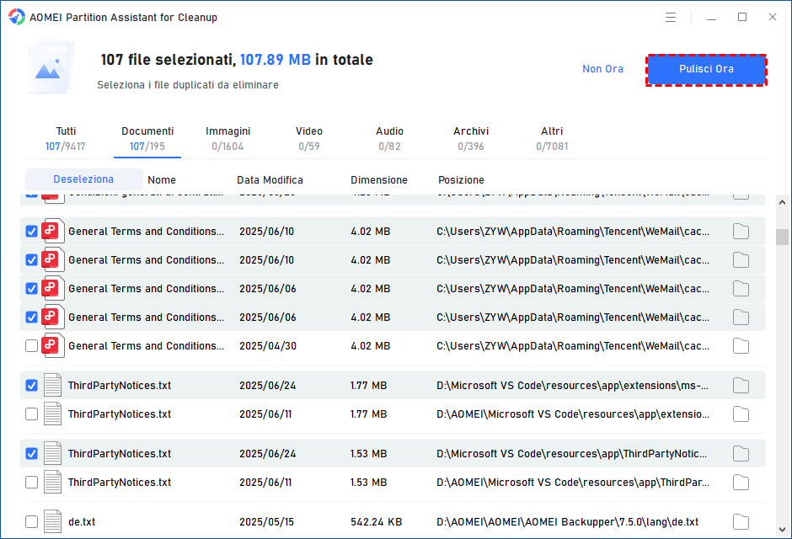Open folder location of de.txt
Viewport: 792px width, 539px height.
click(741, 521)
